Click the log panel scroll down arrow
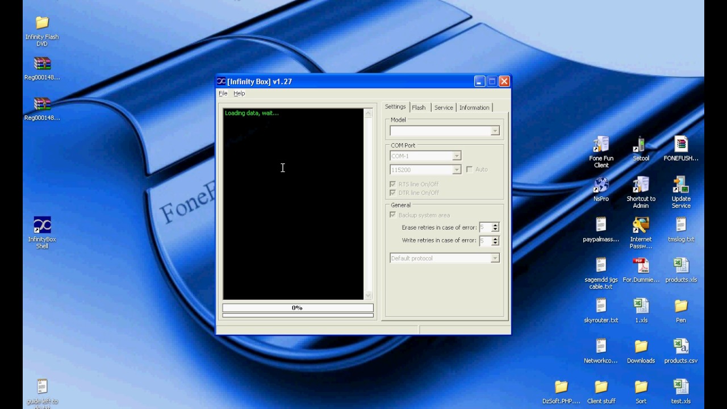Image resolution: width=727 pixels, height=409 pixels. [368, 295]
